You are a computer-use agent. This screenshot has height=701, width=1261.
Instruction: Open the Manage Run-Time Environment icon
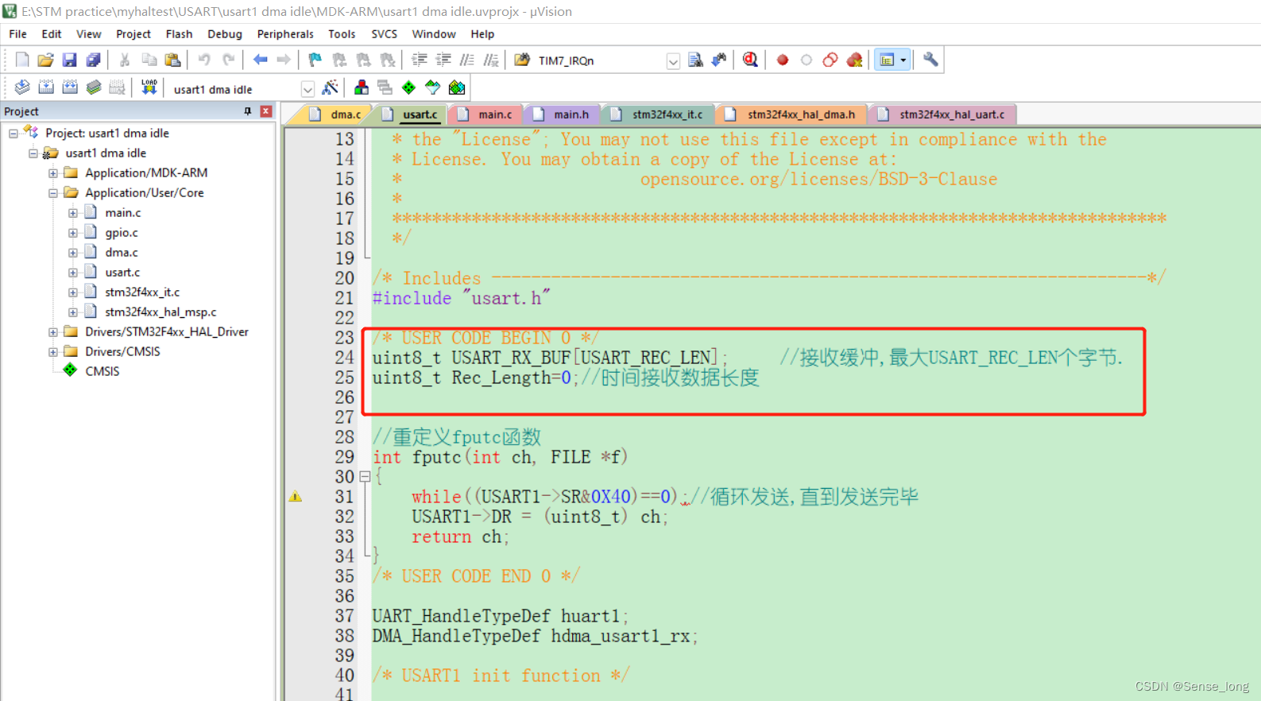[408, 87]
